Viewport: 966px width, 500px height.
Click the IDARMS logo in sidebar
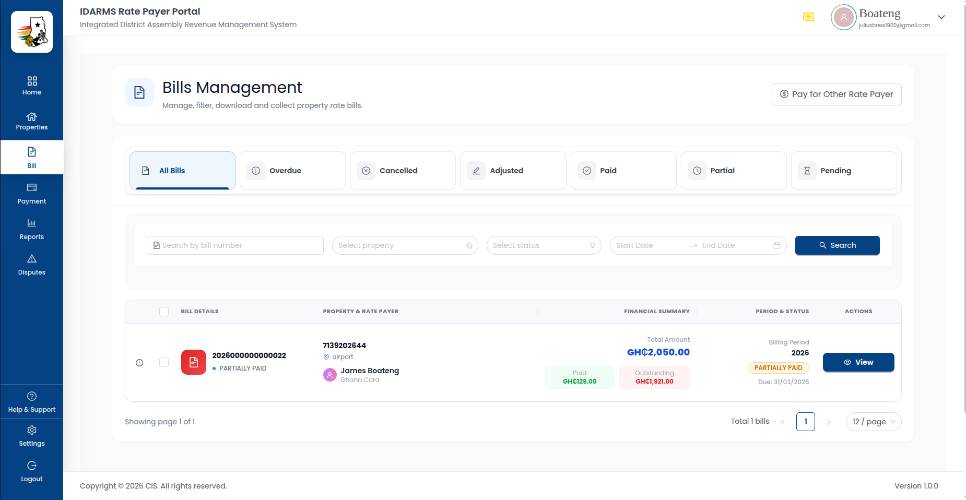pyautogui.click(x=32, y=32)
